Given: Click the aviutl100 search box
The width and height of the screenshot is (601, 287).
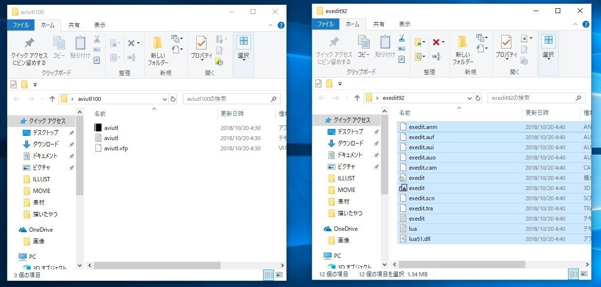Looking at the screenshot, I should [231, 99].
